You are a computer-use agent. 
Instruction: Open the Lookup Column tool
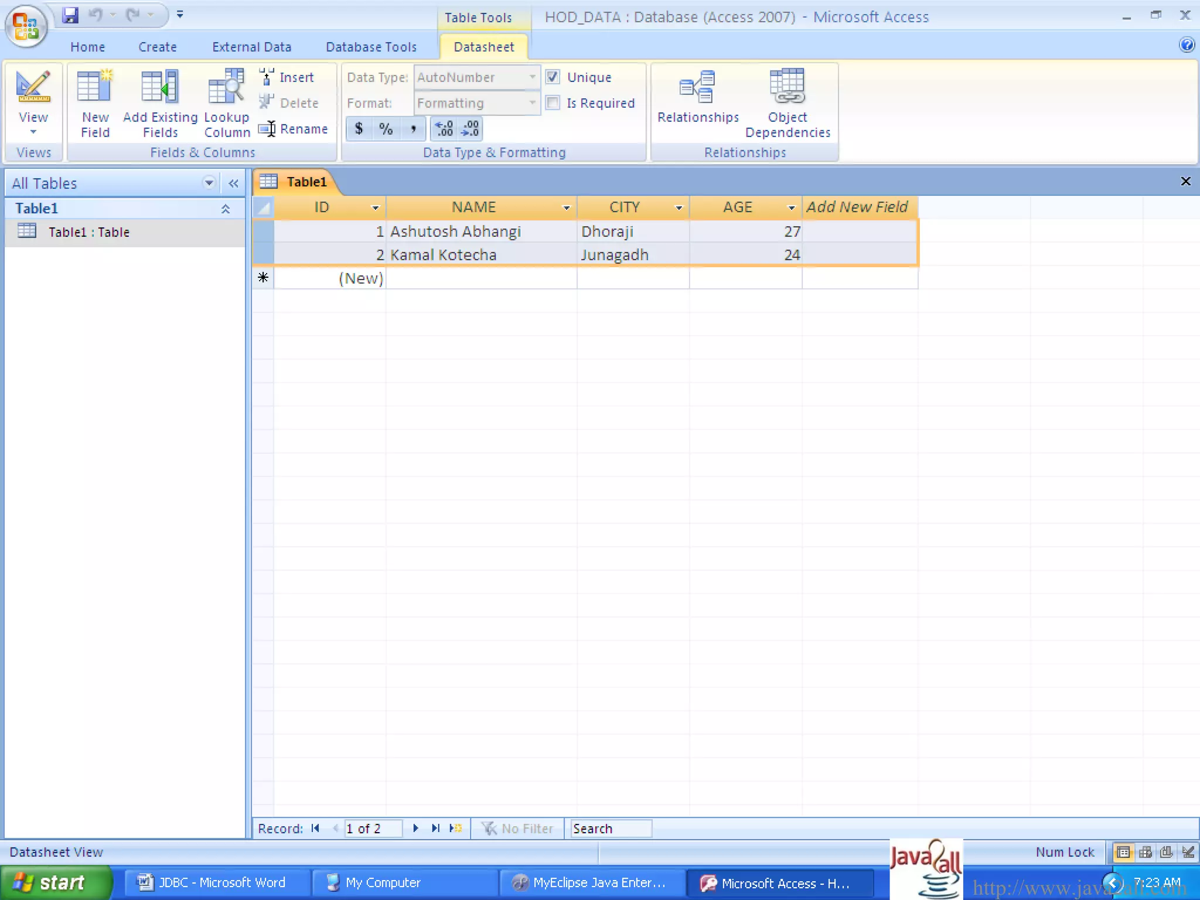coord(226,88)
